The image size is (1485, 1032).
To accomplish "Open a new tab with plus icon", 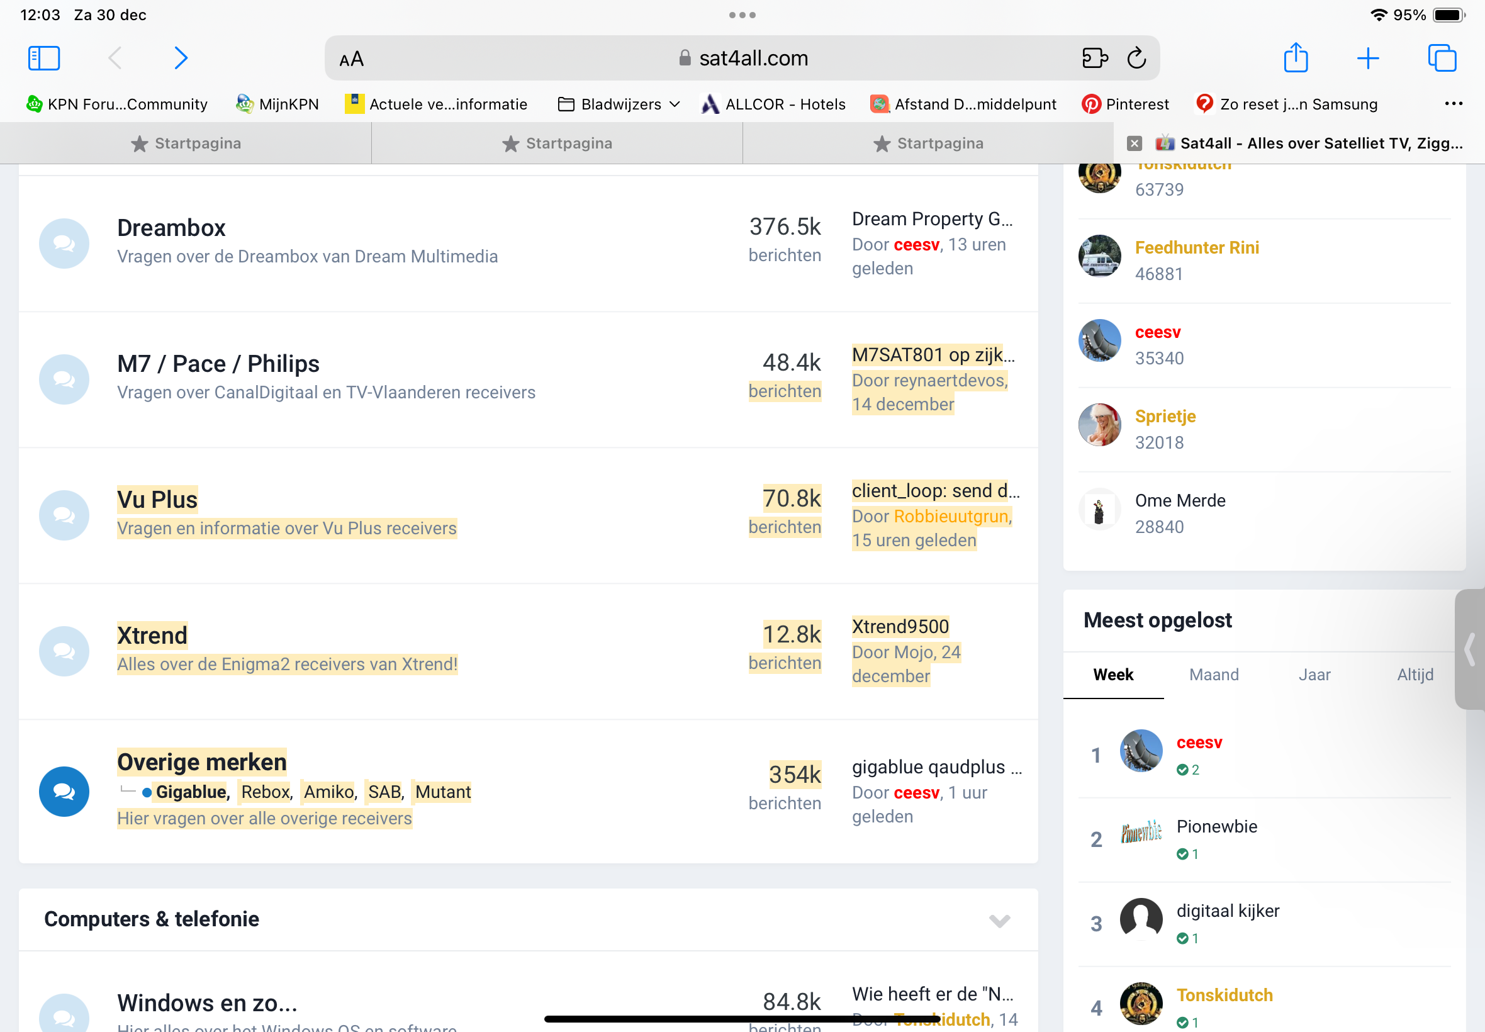I will [1368, 58].
